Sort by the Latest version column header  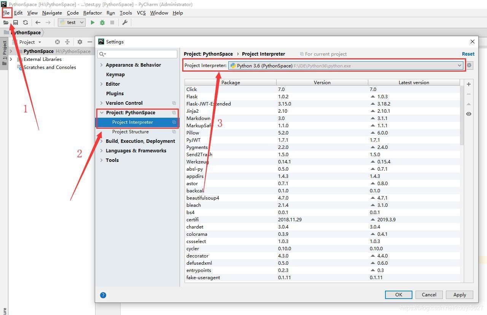(x=414, y=82)
